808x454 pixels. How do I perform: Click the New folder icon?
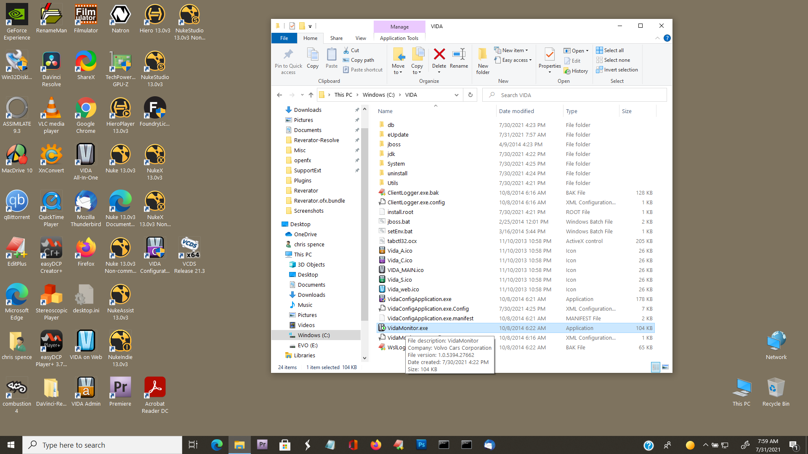483,55
